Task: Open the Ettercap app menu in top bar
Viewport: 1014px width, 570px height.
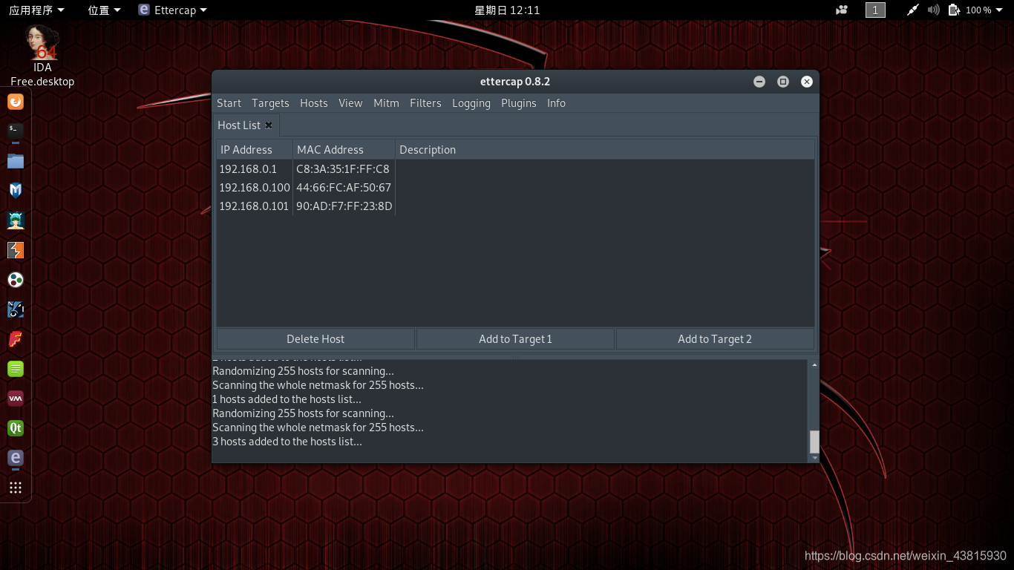Action: [x=173, y=10]
